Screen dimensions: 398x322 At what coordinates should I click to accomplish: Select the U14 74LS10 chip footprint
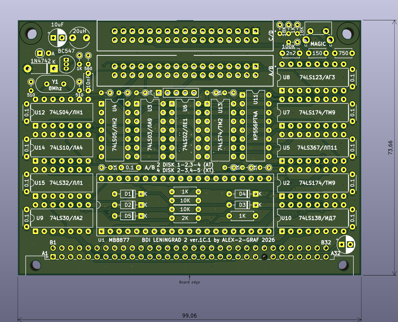[x=62, y=148]
